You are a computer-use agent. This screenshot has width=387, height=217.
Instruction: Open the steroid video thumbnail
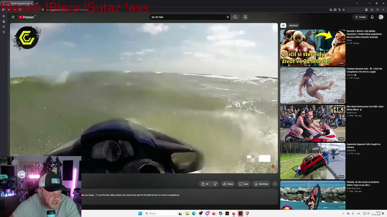pos(313,48)
